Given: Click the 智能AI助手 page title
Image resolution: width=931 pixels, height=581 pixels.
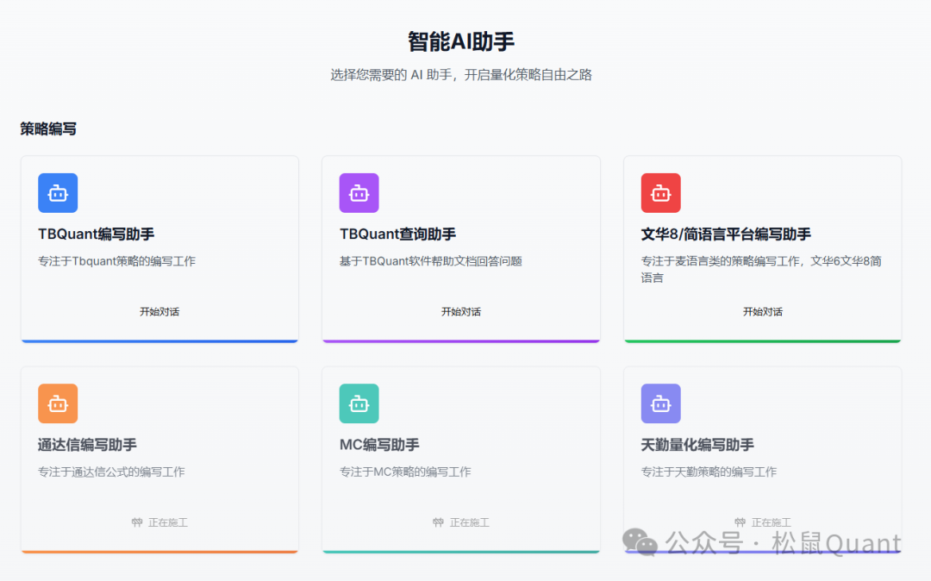Looking at the screenshot, I should (x=460, y=41).
